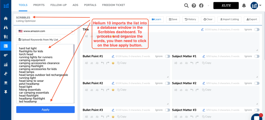Open the History button
This screenshot has height=120, width=265.
click(190, 19)
